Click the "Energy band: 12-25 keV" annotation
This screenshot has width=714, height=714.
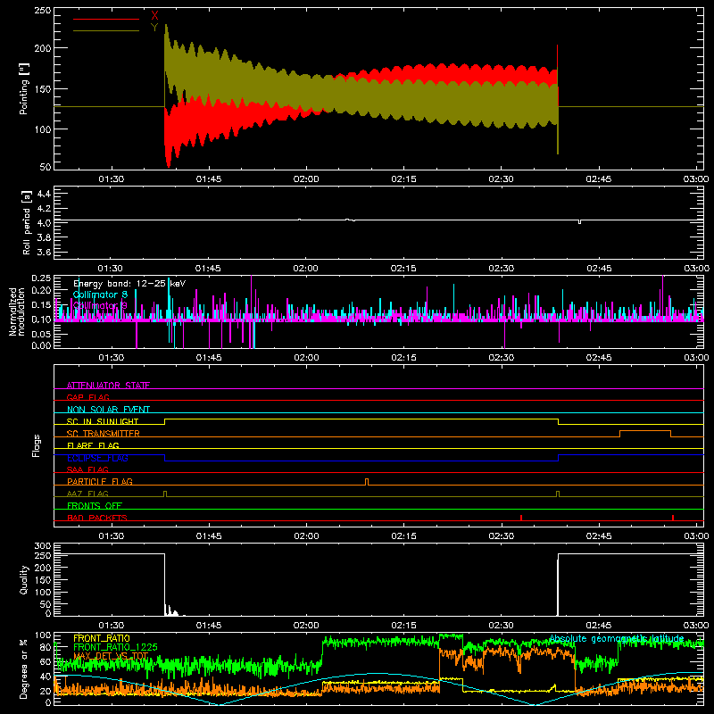(129, 284)
